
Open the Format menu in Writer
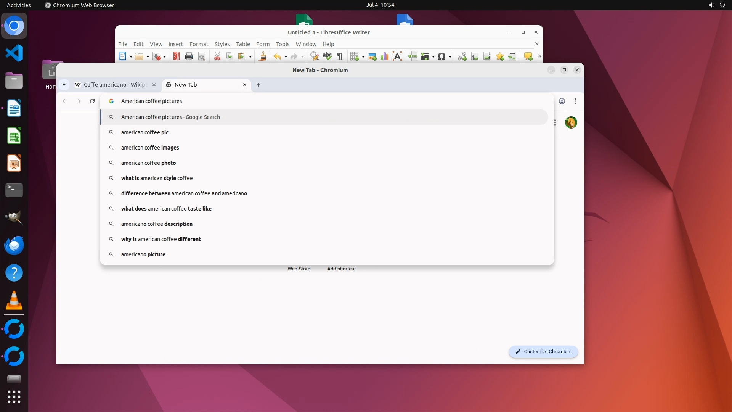click(x=199, y=44)
